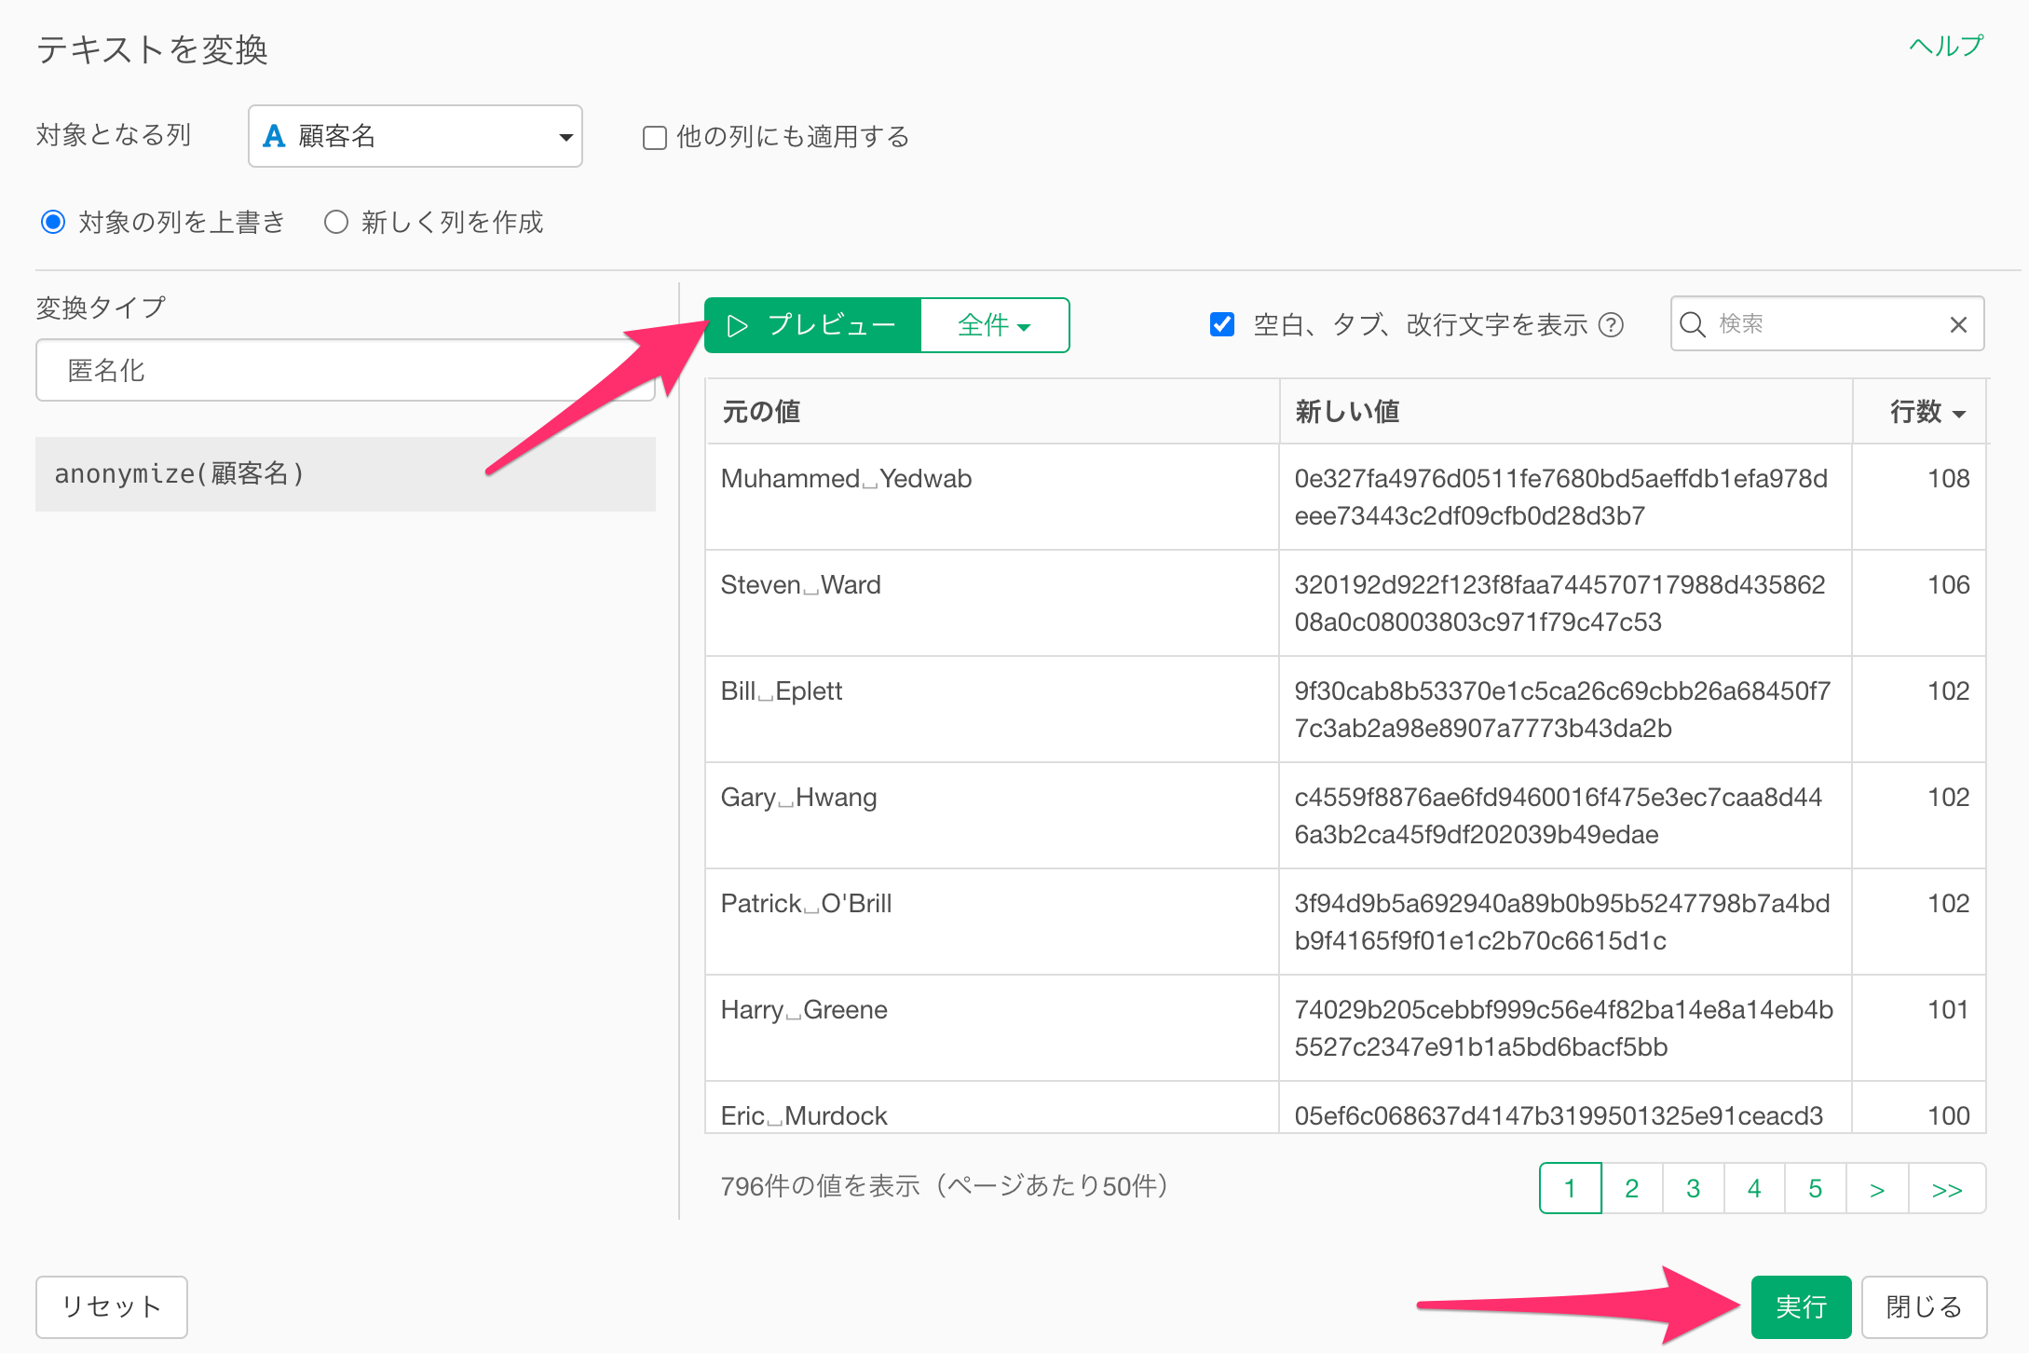Image resolution: width=2029 pixels, height=1353 pixels.
Task: Go to next page with > arrow
Action: coord(1877,1189)
